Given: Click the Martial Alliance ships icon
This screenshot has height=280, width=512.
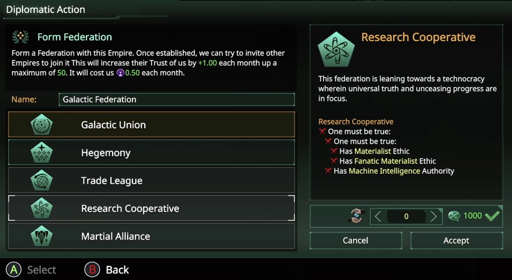Looking at the screenshot, I should coord(42,236).
